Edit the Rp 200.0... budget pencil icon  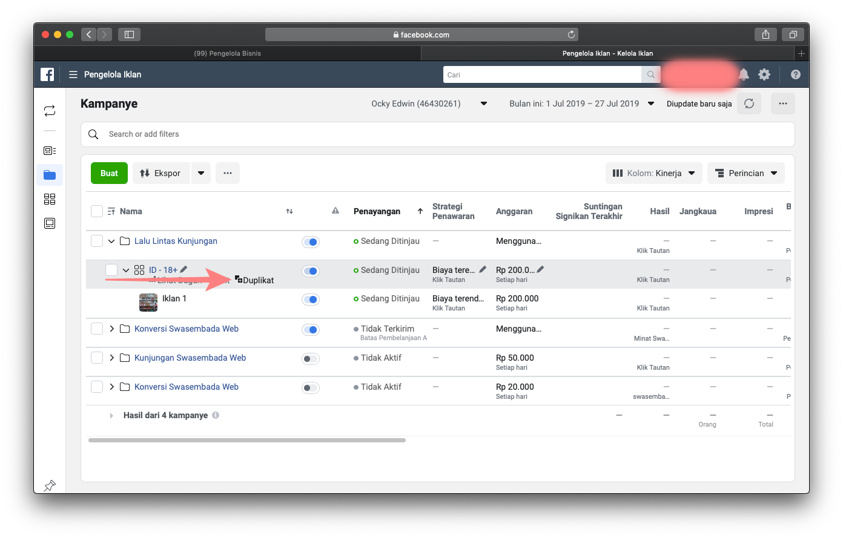click(x=540, y=269)
